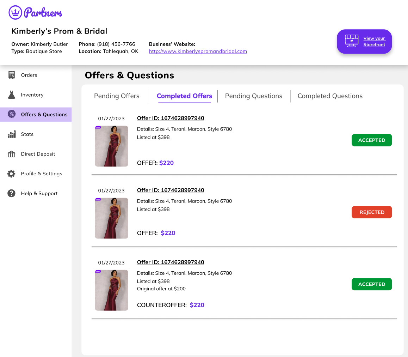This screenshot has height=357, width=408.
Task: Click the $220 offer amount of the first offer
Action: point(167,163)
